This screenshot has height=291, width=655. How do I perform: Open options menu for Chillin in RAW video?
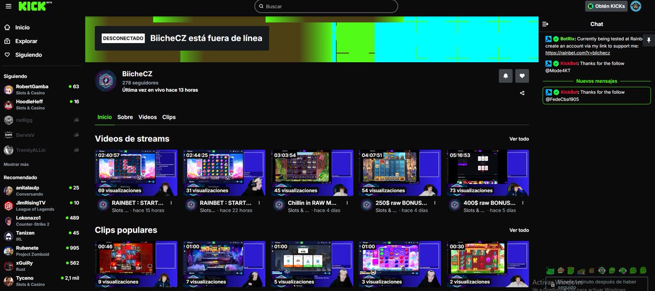347,203
